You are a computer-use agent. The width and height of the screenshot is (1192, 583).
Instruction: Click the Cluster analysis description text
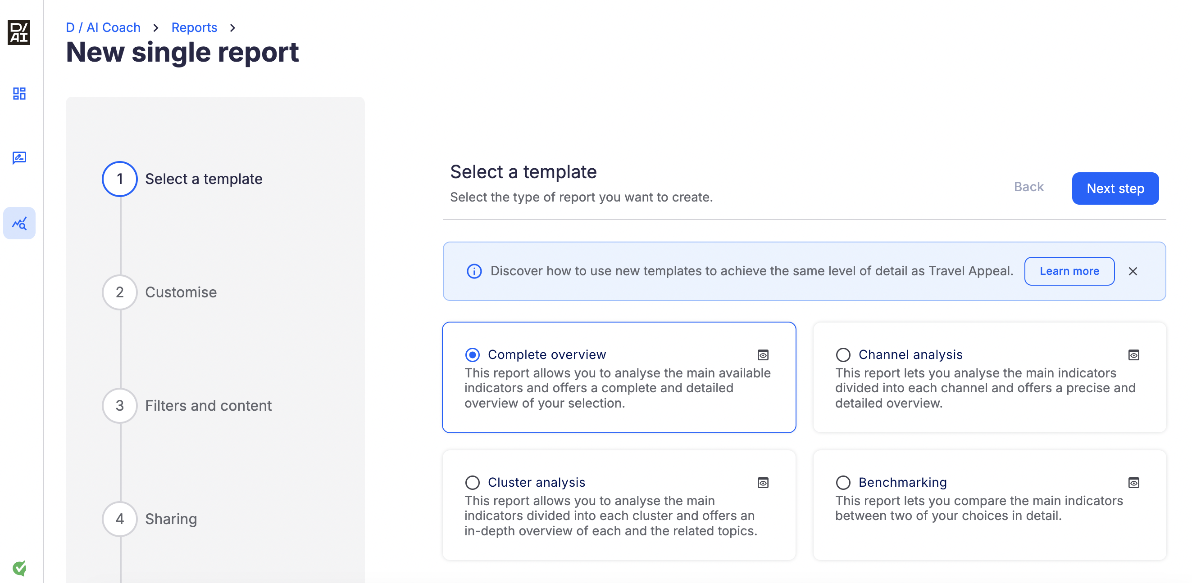[611, 516]
